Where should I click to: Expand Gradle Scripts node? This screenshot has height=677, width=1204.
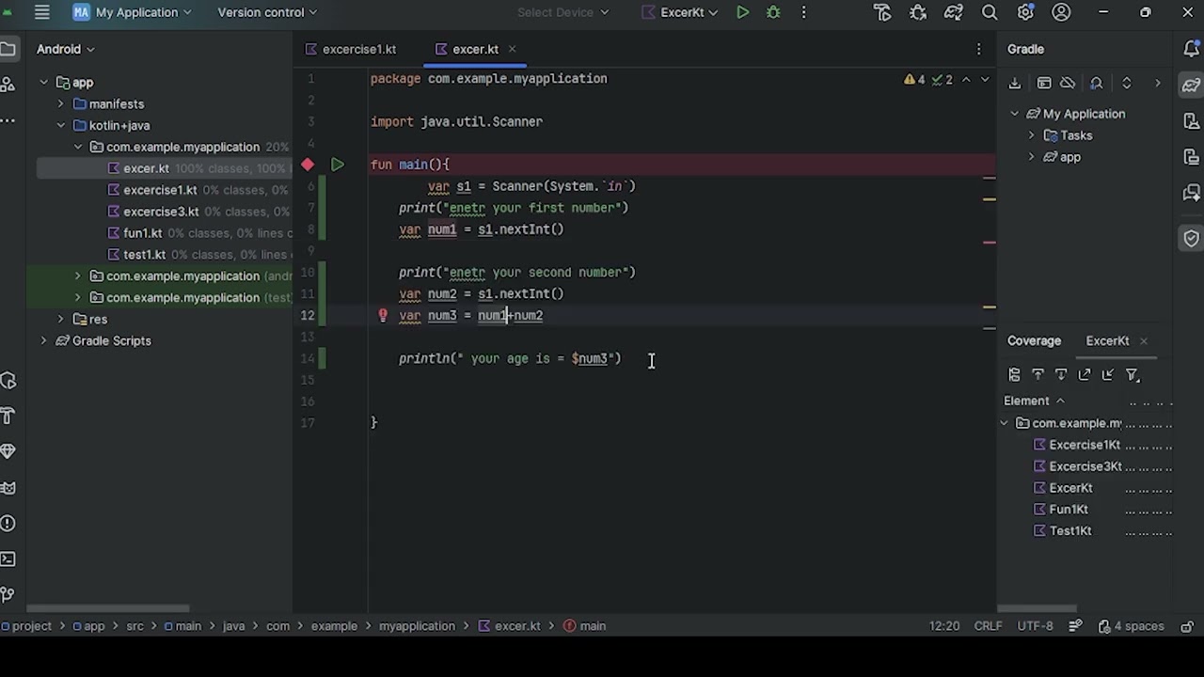(43, 341)
